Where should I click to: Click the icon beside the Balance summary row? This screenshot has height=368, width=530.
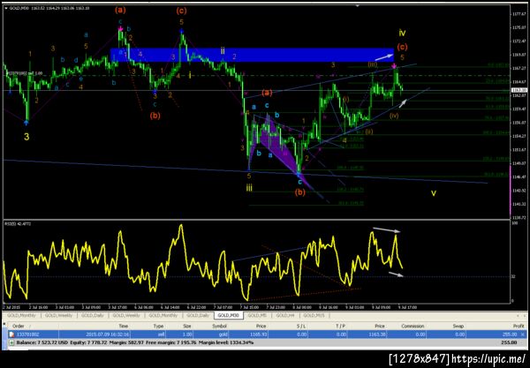point(11,342)
